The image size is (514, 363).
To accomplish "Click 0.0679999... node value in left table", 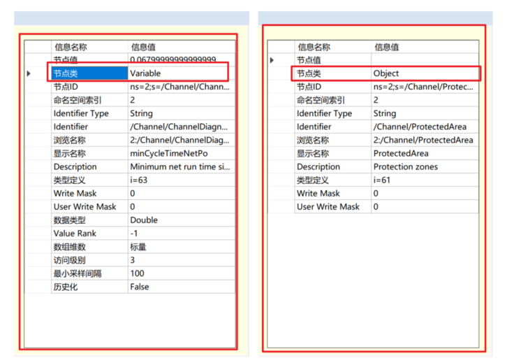I will click(x=173, y=59).
